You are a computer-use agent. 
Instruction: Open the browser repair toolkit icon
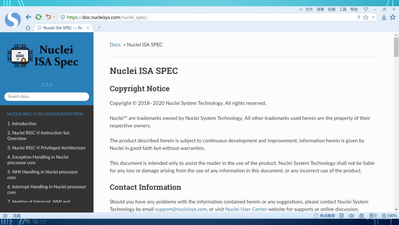[x=361, y=216]
